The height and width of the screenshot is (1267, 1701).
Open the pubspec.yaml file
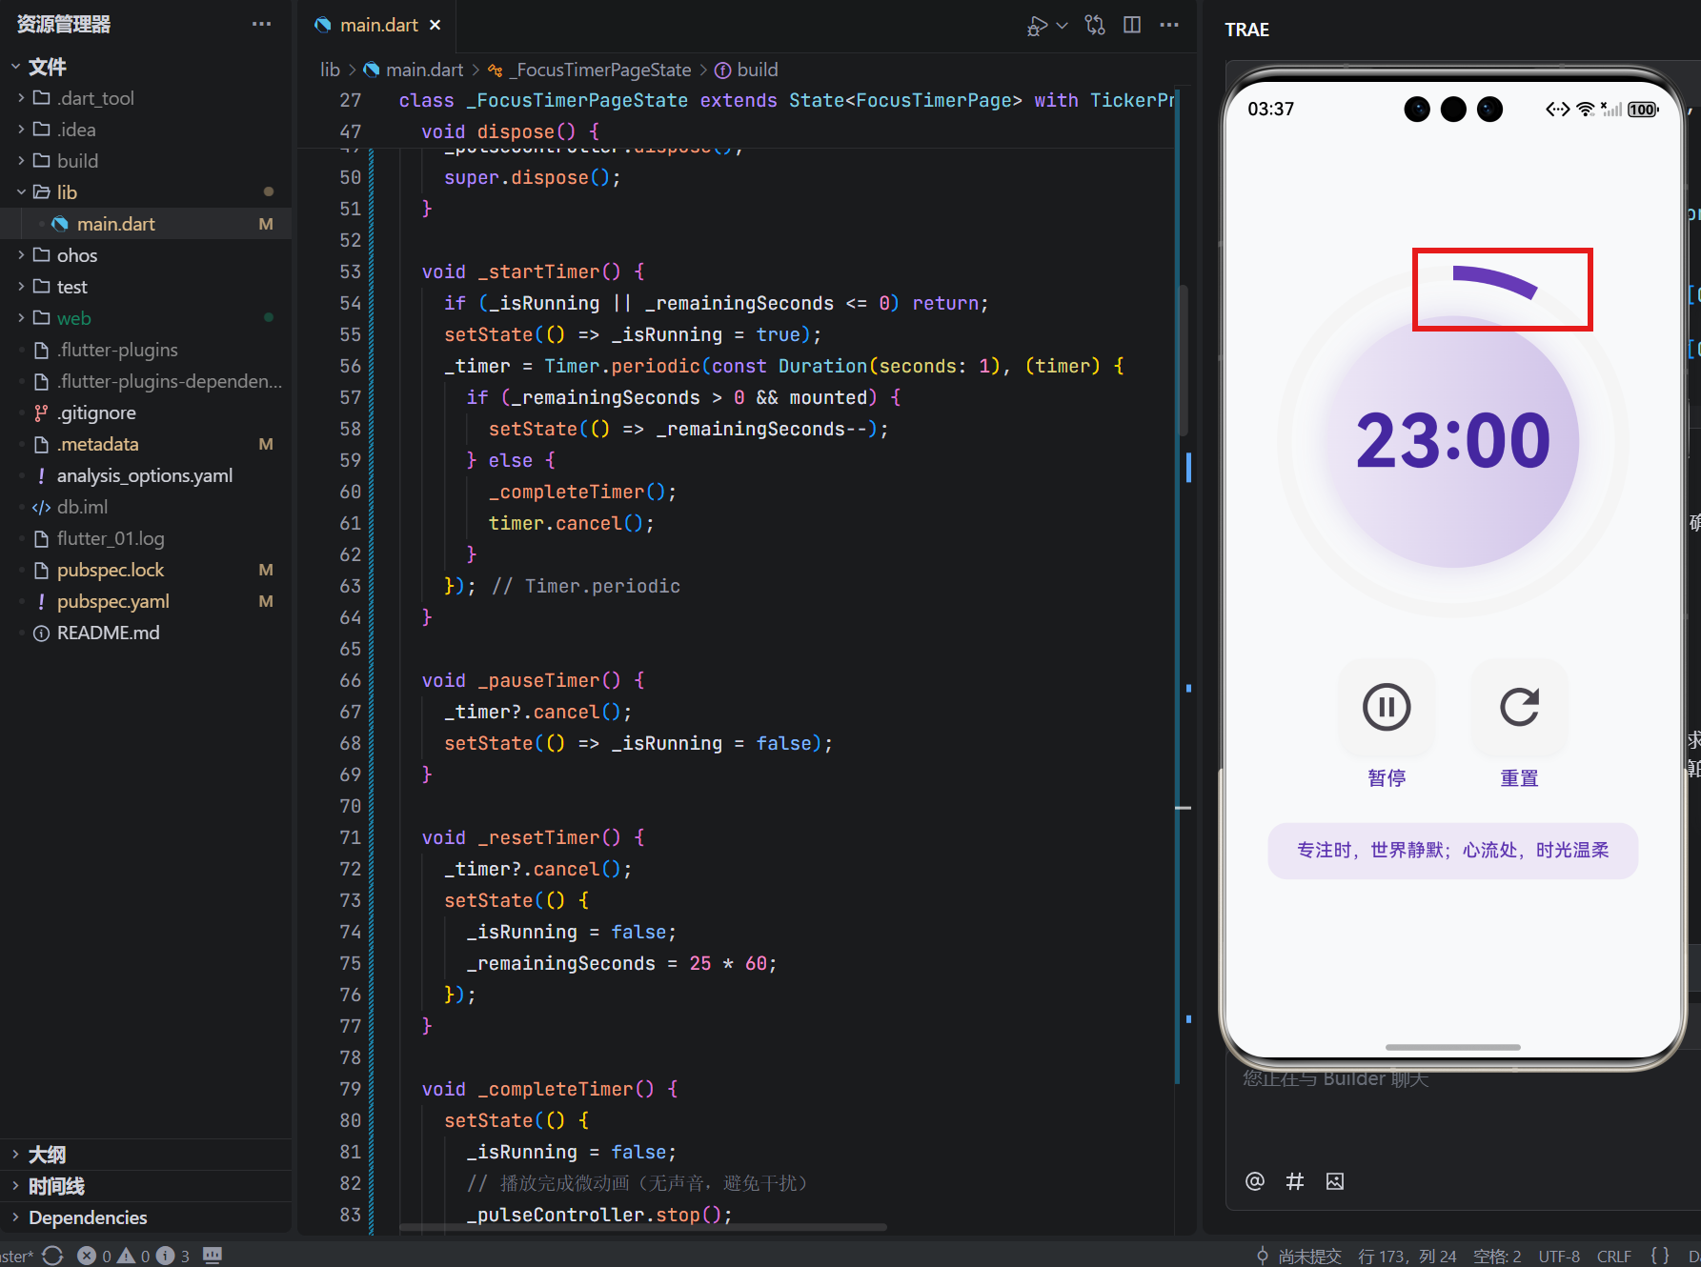pos(112,601)
